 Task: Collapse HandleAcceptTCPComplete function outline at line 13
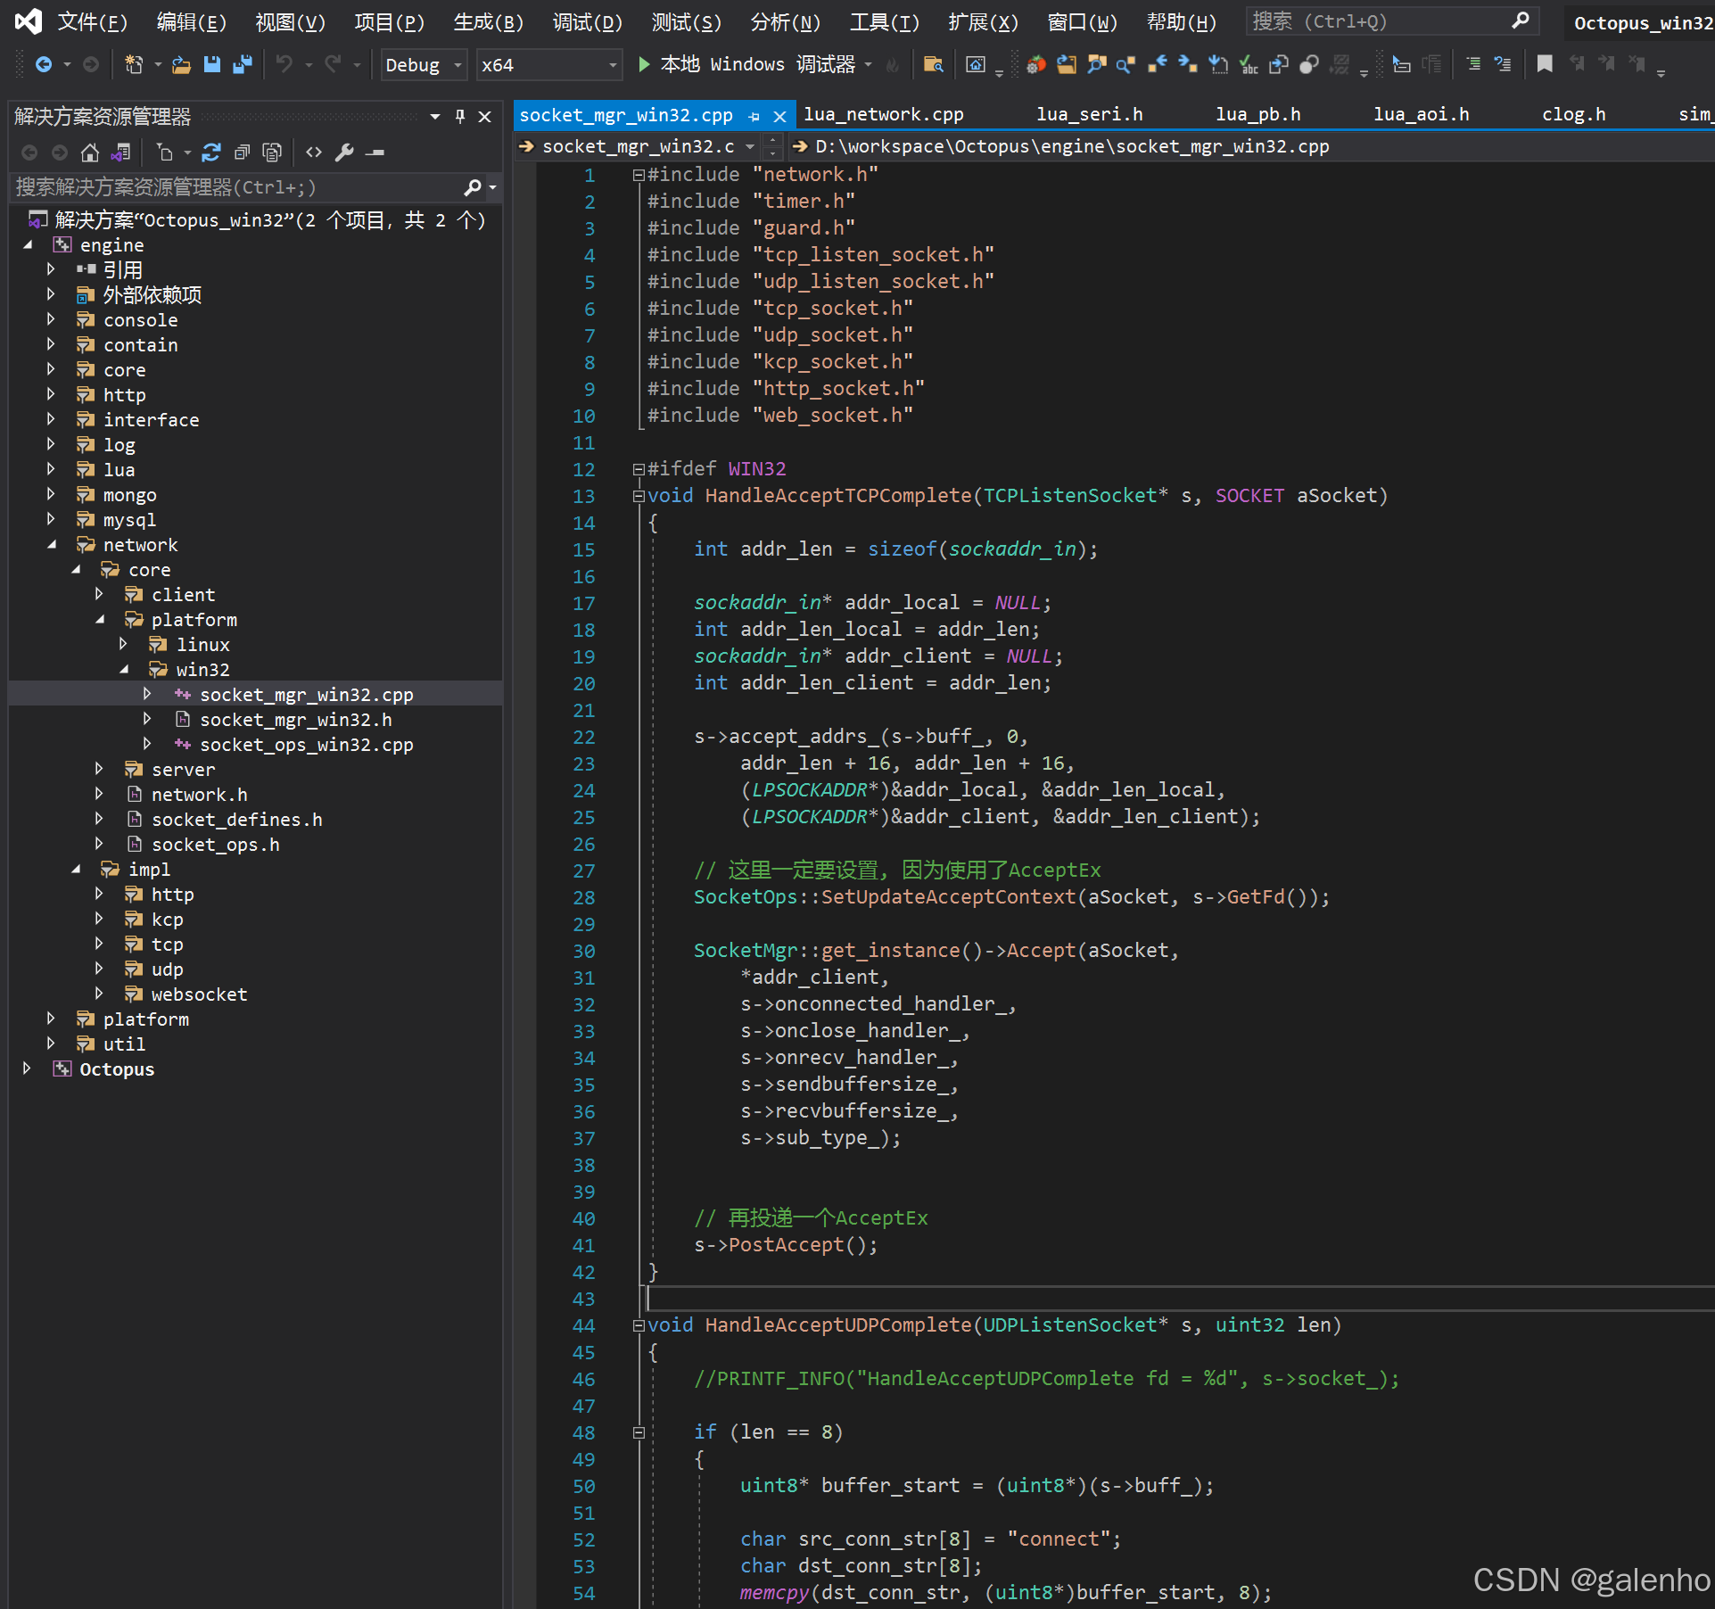[x=639, y=496]
